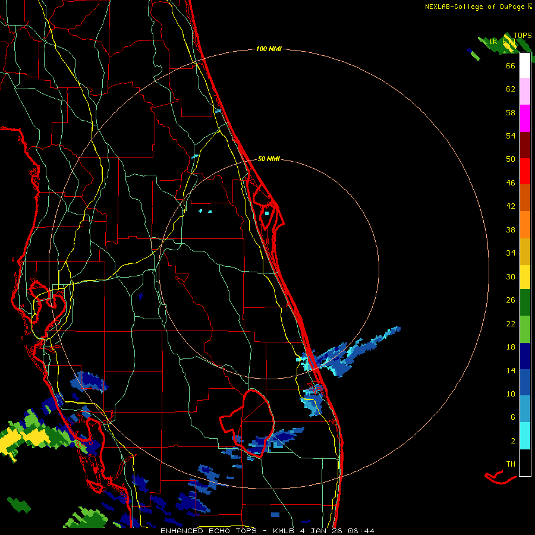Select the light pink legend swatch
The height and width of the screenshot is (535, 535).
click(x=525, y=91)
